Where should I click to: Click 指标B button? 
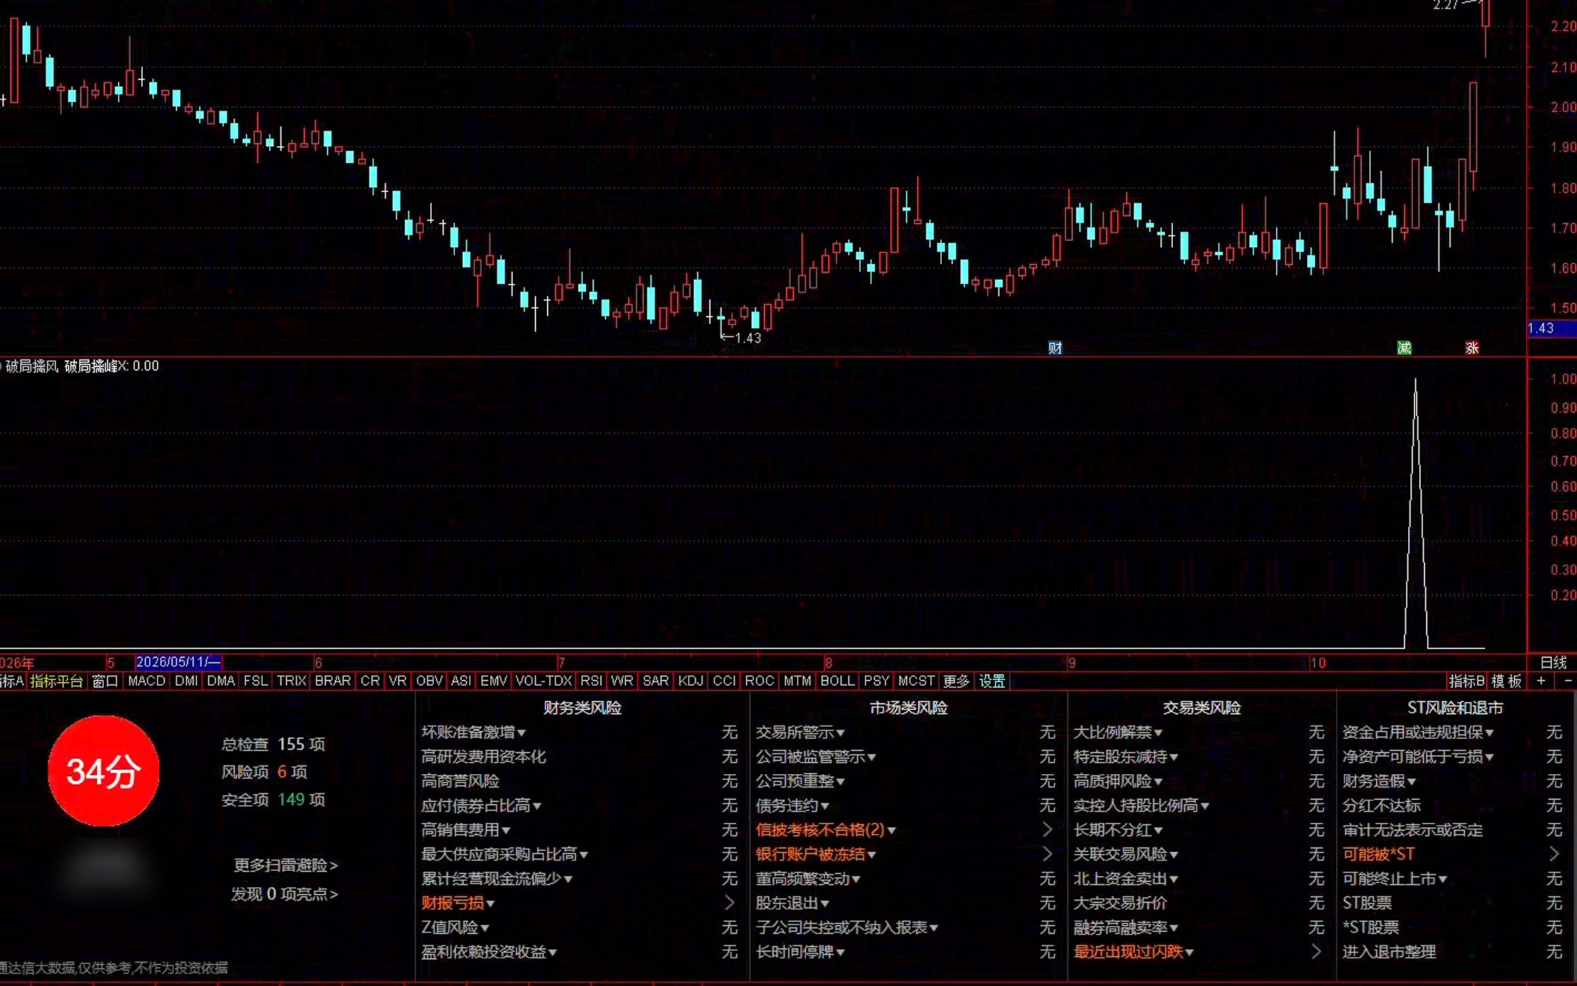point(1466,681)
